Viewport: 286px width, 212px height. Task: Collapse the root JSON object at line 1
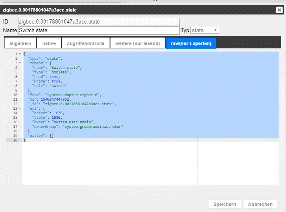click(x=20, y=54)
